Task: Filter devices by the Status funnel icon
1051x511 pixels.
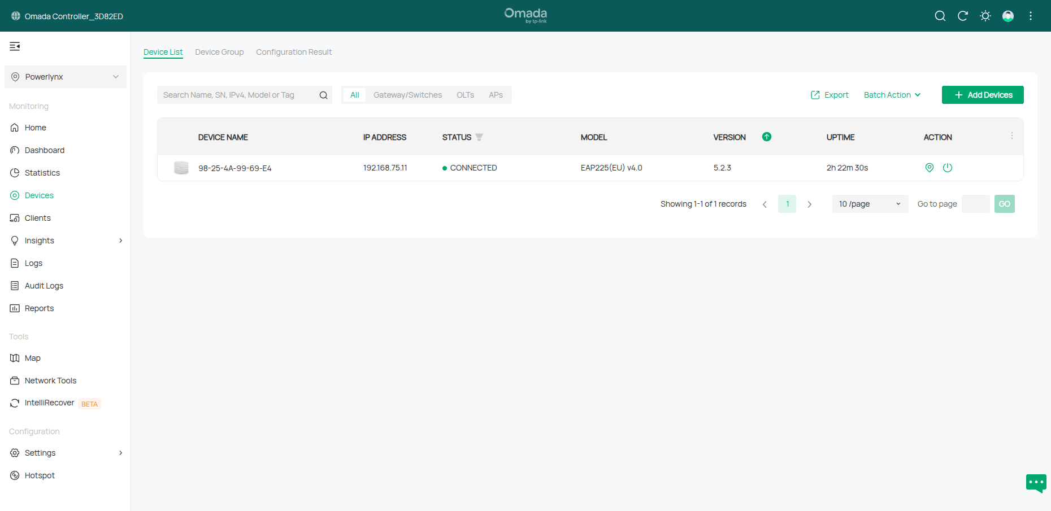Action: [479, 137]
